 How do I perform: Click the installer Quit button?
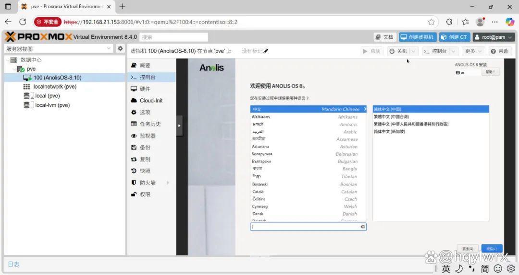coord(468,249)
